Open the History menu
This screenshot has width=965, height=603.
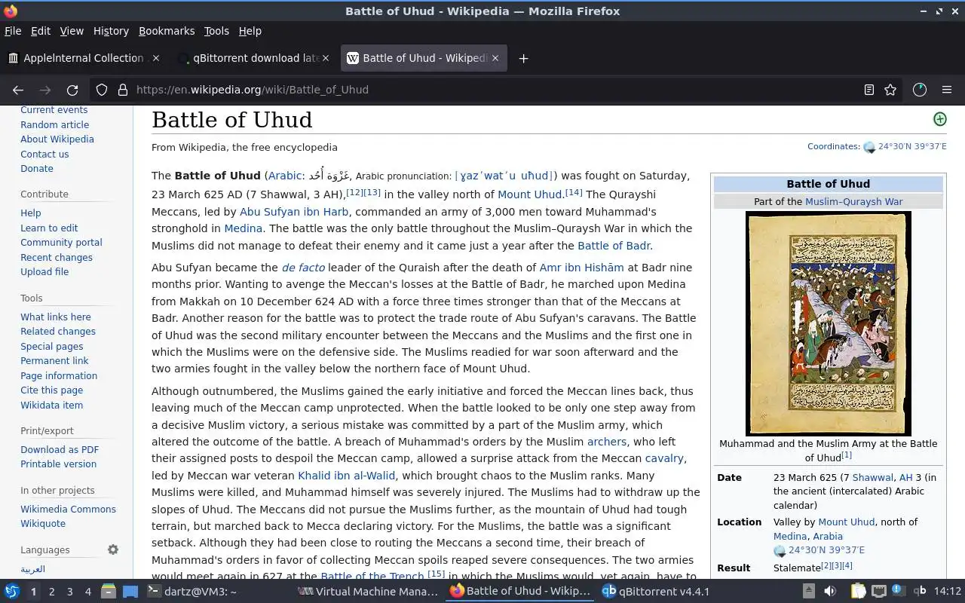111,31
